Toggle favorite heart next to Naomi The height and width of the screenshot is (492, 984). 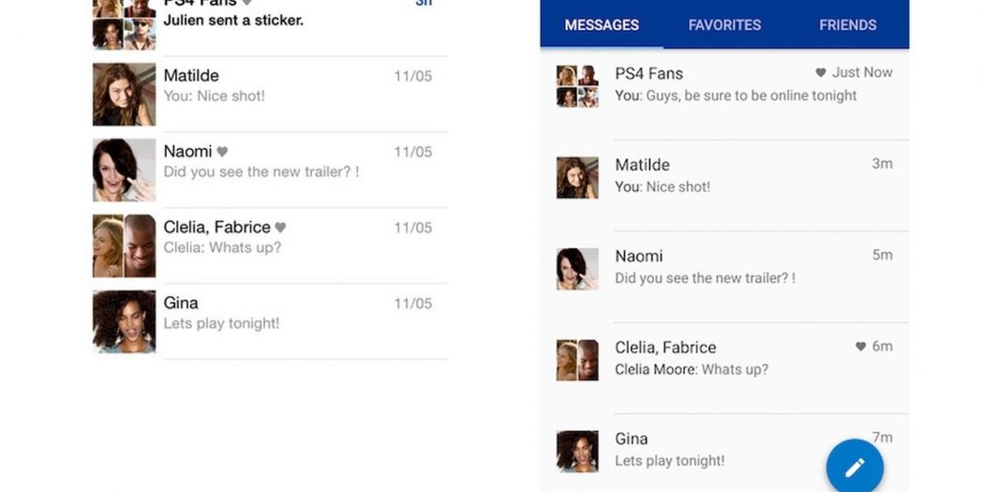(222, 152)
